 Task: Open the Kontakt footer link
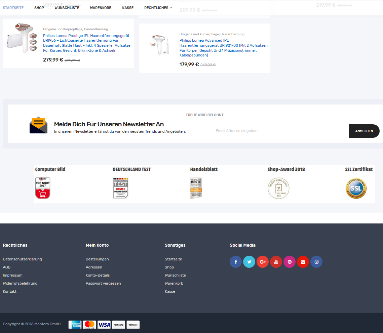(9, 291)
